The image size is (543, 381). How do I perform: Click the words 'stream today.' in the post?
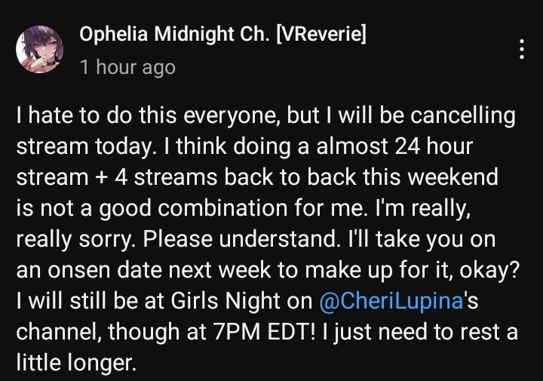(x=84, y=146)
